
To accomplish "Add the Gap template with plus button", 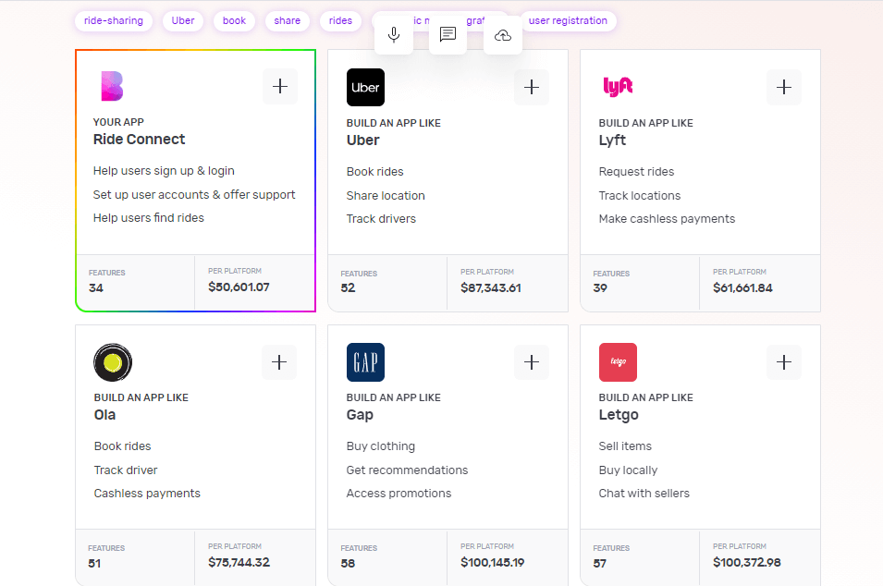I will (x=532, y=362).
